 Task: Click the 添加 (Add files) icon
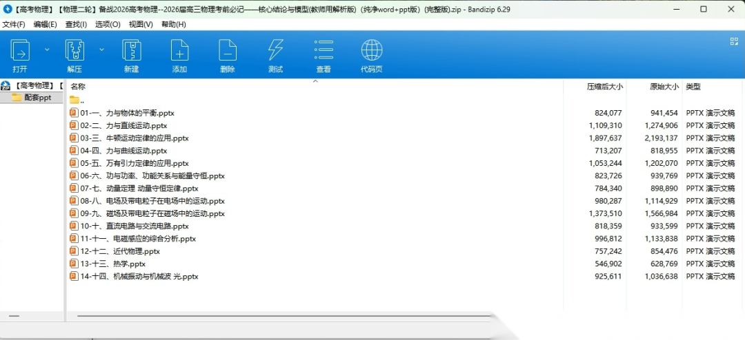pos(179,51)
